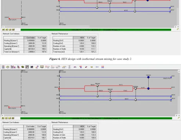Select the Number of Shells value 9.000
The width and height of the screenshot is (181, 140).
(79, 138)
